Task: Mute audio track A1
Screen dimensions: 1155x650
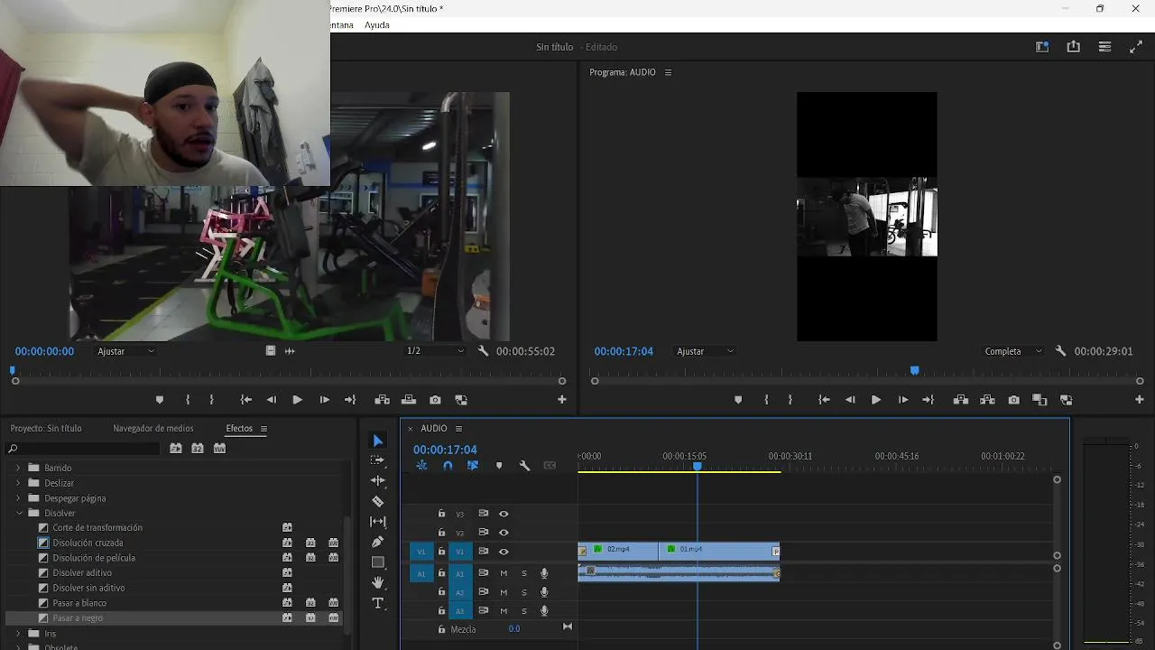Action: point(504,573)
